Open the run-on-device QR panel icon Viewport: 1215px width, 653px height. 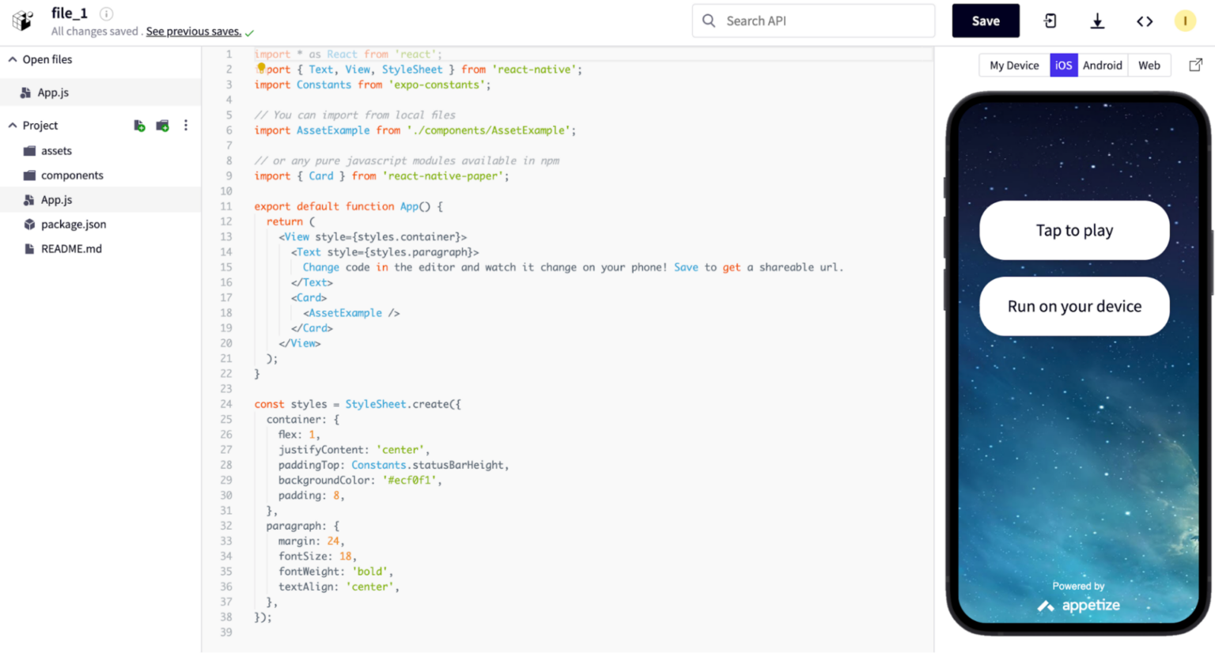pos(1051,21)
